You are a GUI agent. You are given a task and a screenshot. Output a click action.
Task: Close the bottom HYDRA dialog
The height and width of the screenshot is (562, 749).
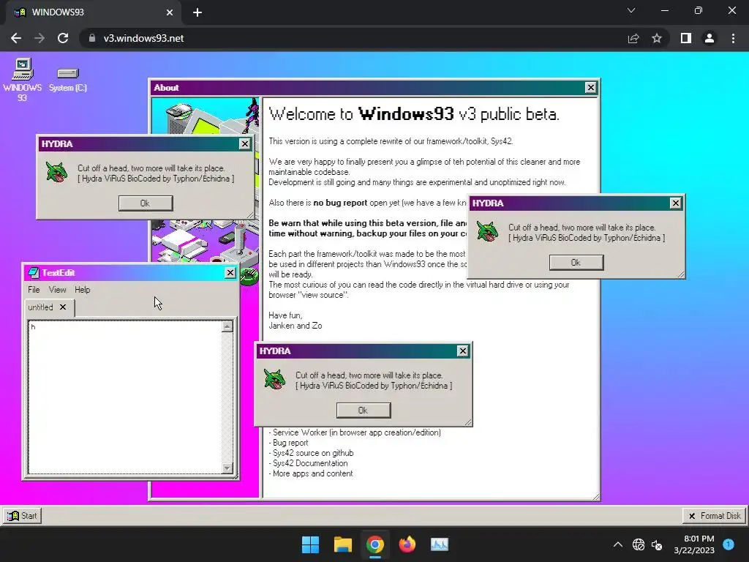coord(462,351)
